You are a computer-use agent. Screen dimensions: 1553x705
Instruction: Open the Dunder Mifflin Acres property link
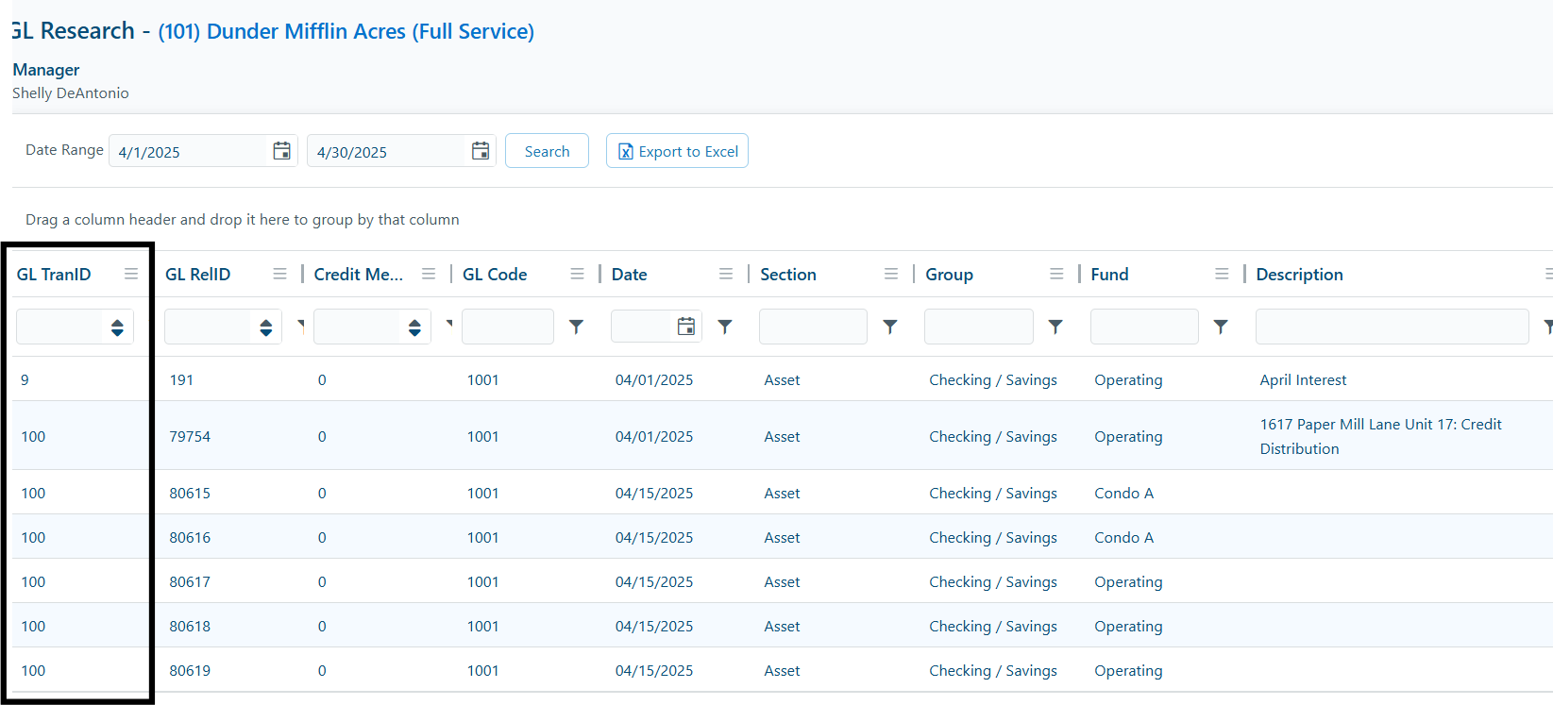346,31
